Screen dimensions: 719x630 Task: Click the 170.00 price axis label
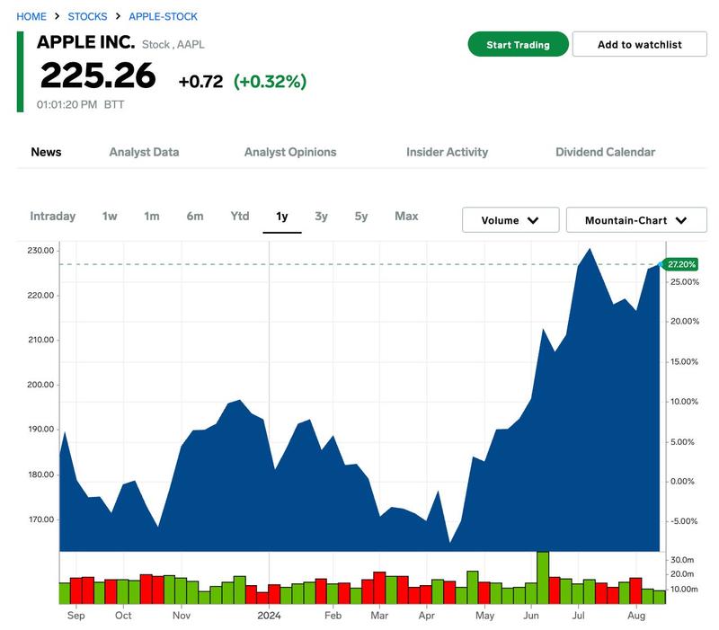[x=40, y=519]
